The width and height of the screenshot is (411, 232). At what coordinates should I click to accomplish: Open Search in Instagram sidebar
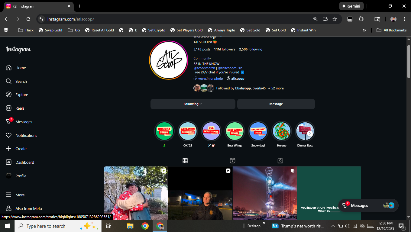[16, 81]
